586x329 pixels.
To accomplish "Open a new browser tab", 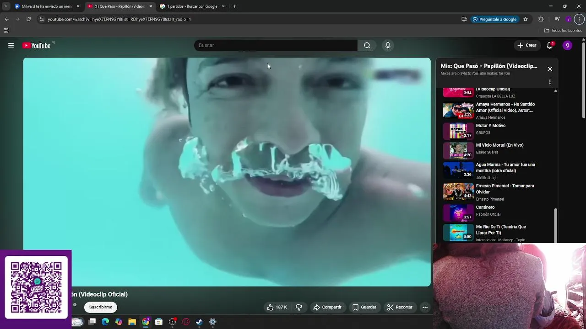I will click(x=234, y=6).
